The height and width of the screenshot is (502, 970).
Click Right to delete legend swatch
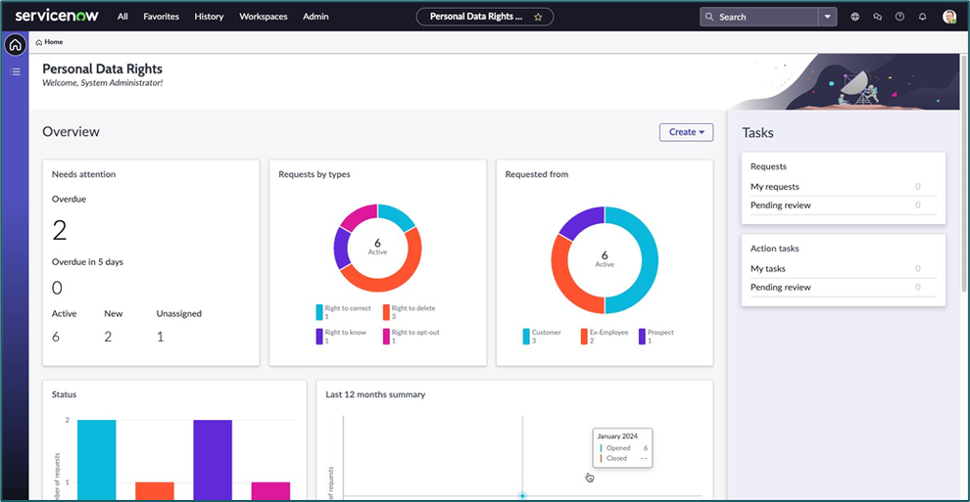[386, 312]
